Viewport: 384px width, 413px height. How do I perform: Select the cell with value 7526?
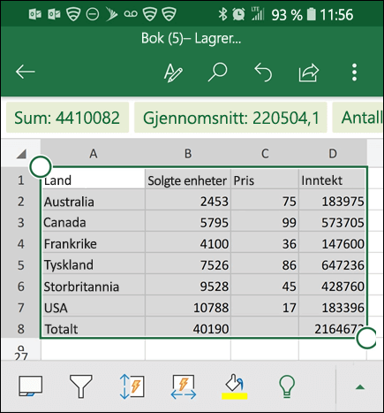coord(188,265)
